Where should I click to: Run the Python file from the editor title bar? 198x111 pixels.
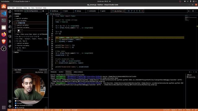(189, 11)
